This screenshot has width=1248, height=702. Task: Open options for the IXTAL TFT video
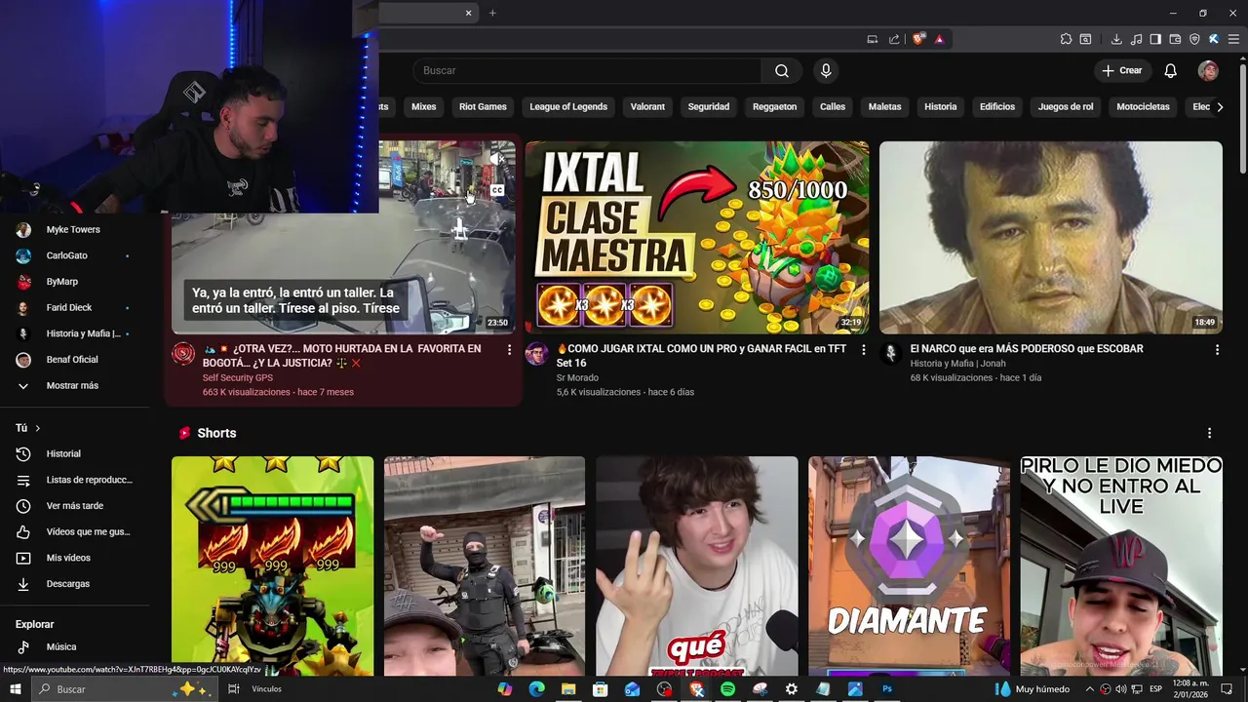point(863,349)
